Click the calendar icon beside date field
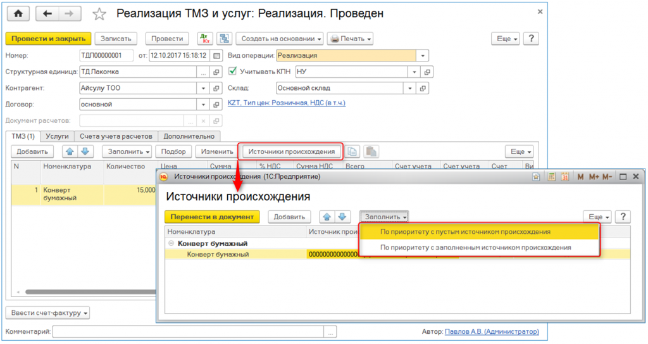 click(217, 56)
